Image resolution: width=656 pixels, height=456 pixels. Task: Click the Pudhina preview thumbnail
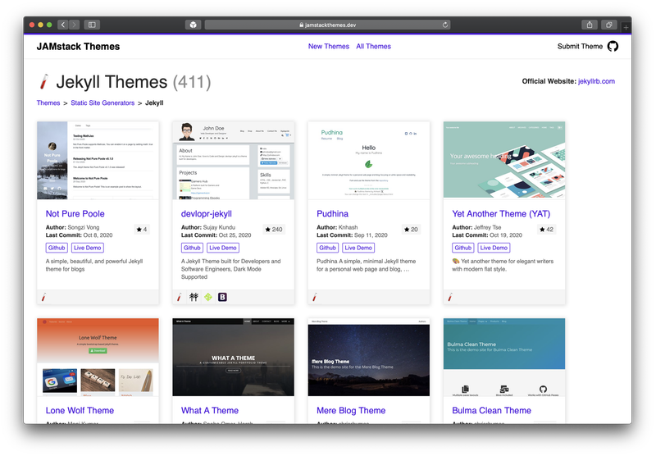(x=369, y=160)
